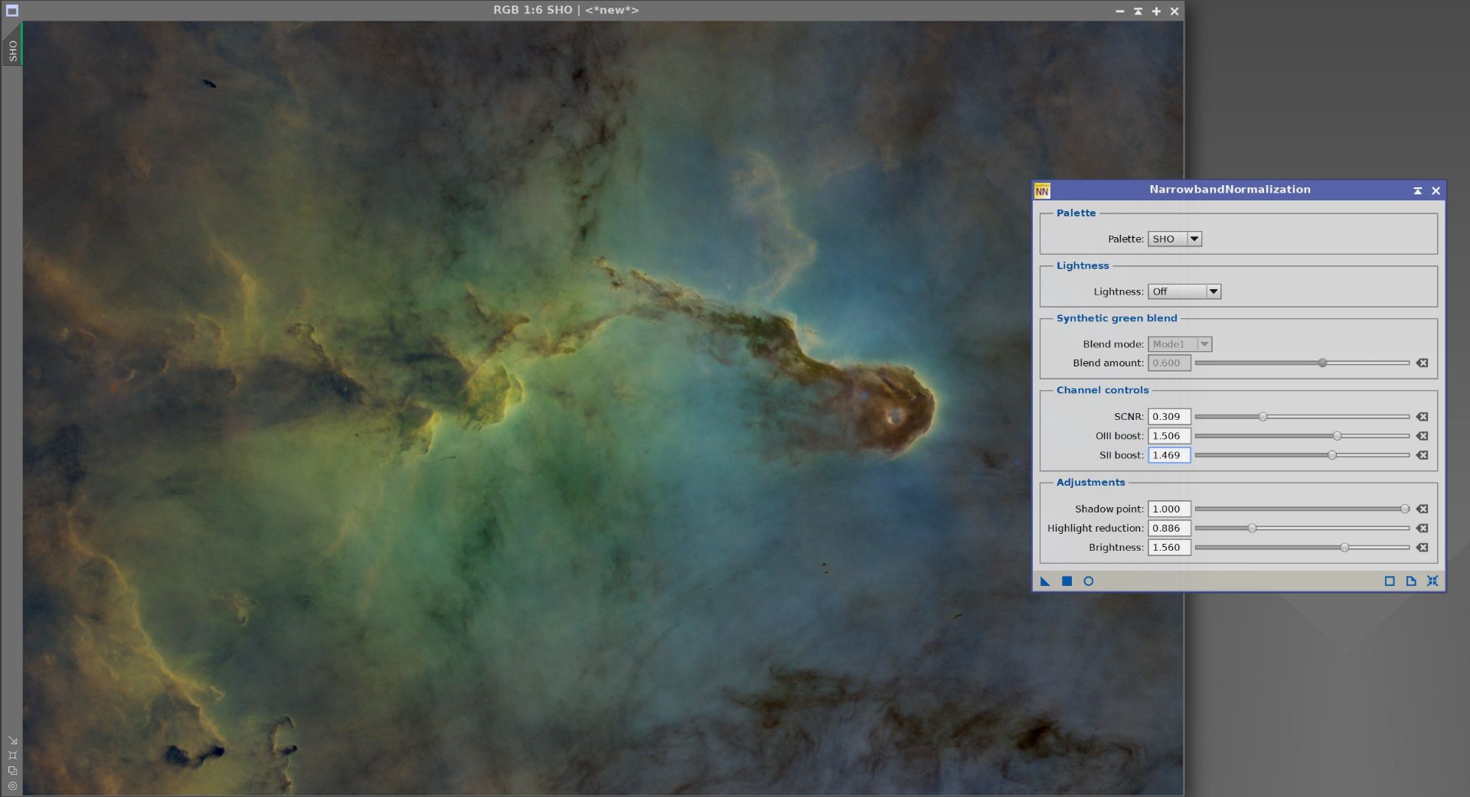1470x797 pixels.
Task: Close the NarrowbandNormalization dialog
Action: click(1436, 190)
